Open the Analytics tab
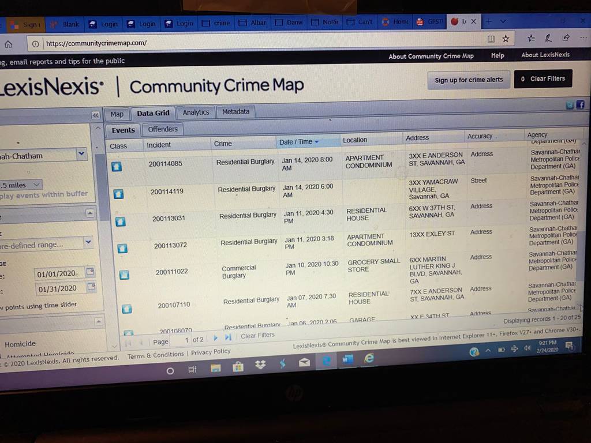Screen dimensions: 591x443 point(196,112)
